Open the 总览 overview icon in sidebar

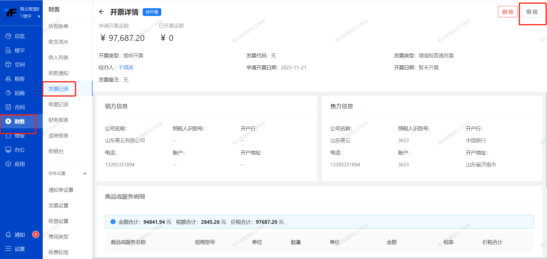pyautogui.click(x=8, y=36)
